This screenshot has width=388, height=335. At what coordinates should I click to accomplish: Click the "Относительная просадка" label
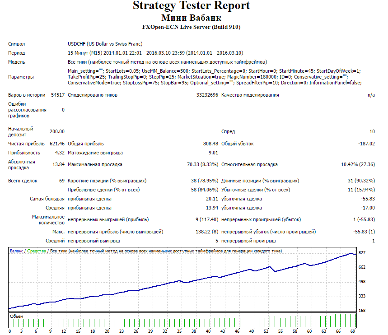pyautogui.click(x=249, y=164)
